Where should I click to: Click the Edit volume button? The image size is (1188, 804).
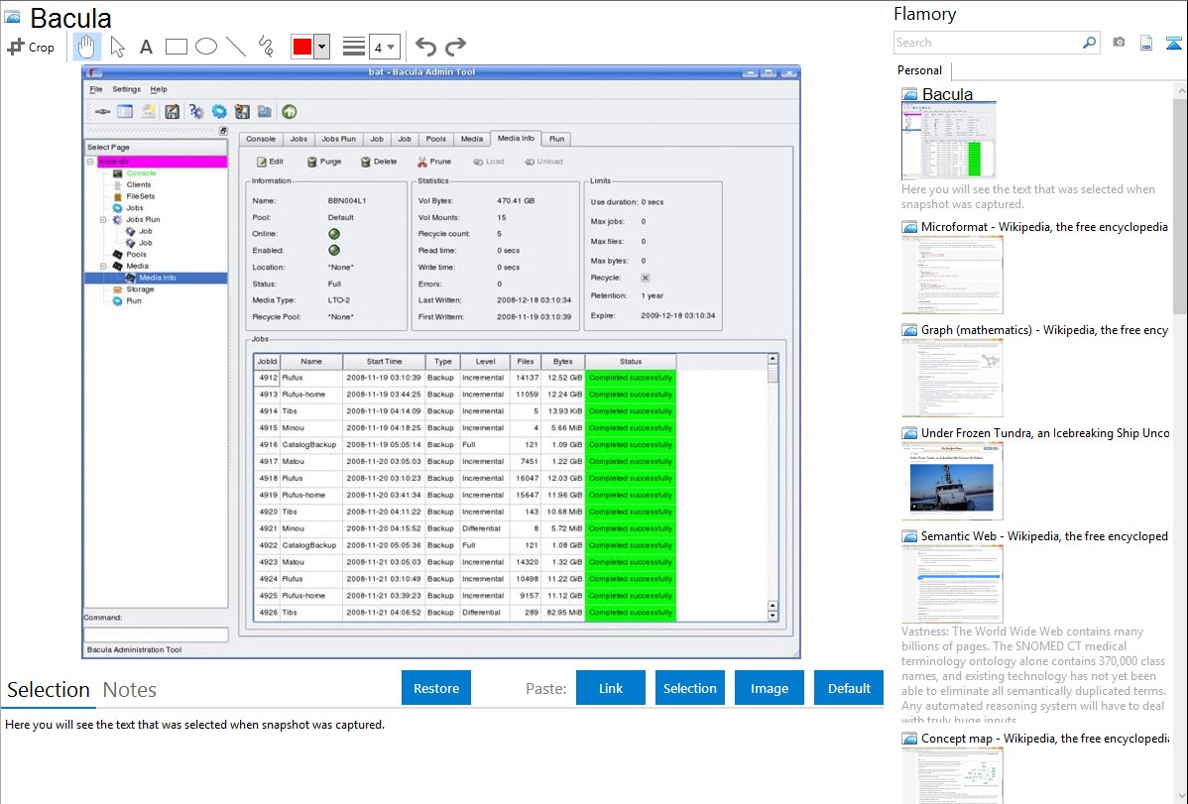click(270, 162)
